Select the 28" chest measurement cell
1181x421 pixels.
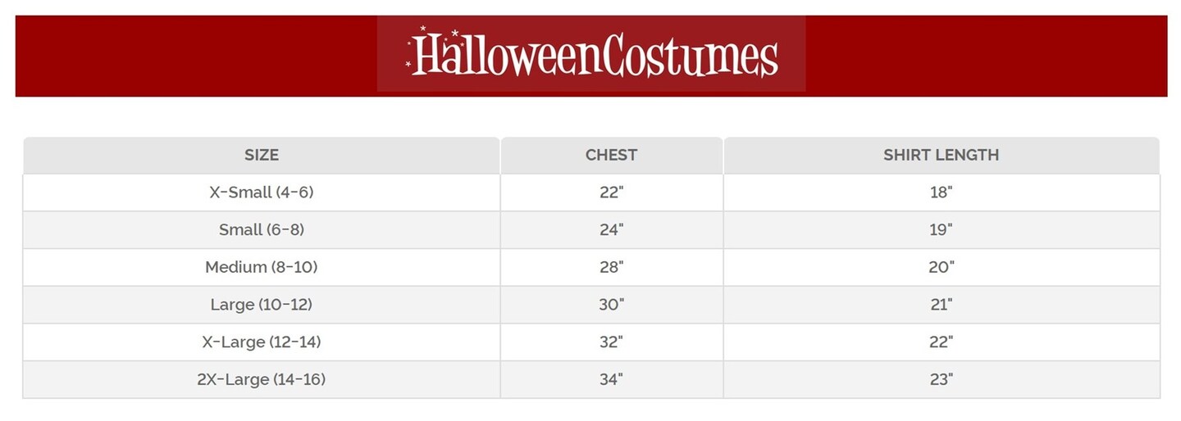[611, 267]
